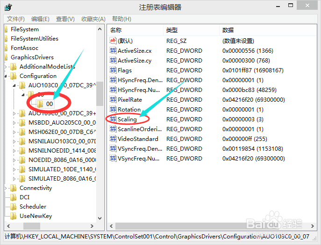Sort values by the 名称 column header
Screen dimensions: 321x245
tap(135, 30)
